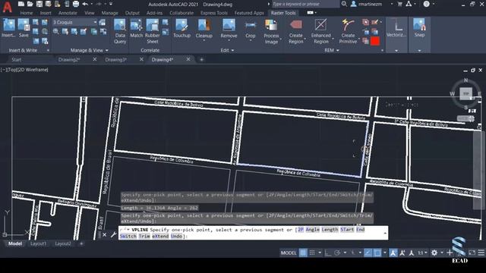Open the status bar customization menu icon
This screenshot has height=273, width=486.
[481, 253]
